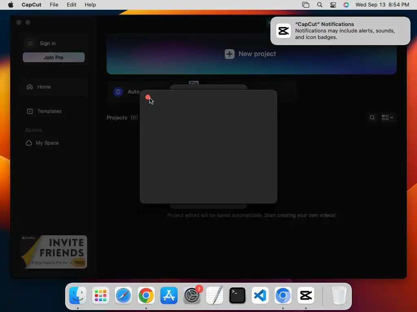The height and width of the screenshot is (312, 417).
Task: Open Trash from the dock
Action: click(x=339, y=295)
